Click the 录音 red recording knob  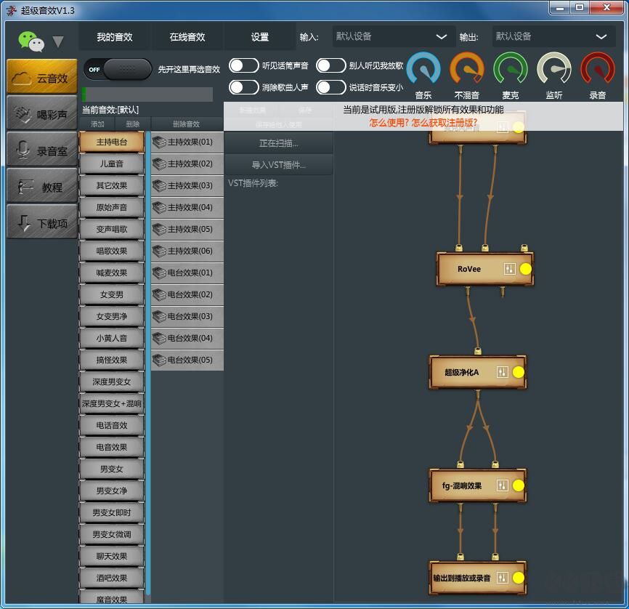coord(598,70)
